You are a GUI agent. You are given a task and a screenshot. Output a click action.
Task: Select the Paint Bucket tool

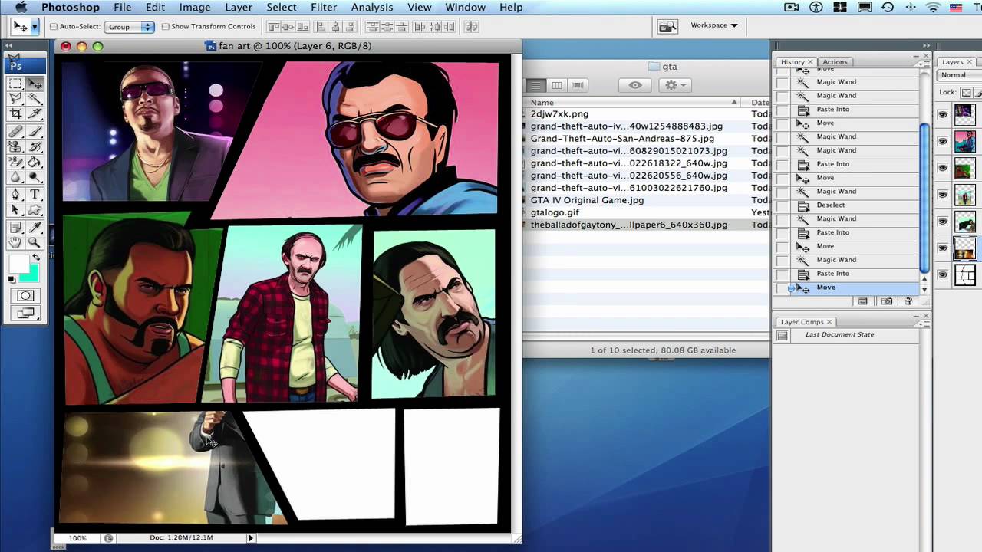[35, 162]
